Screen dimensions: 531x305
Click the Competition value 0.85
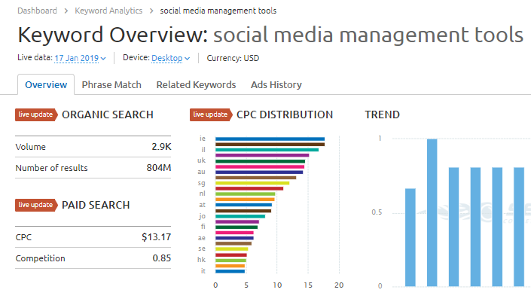click(160, 258)
